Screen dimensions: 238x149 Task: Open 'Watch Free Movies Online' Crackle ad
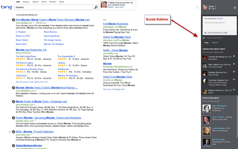point(118,77)
